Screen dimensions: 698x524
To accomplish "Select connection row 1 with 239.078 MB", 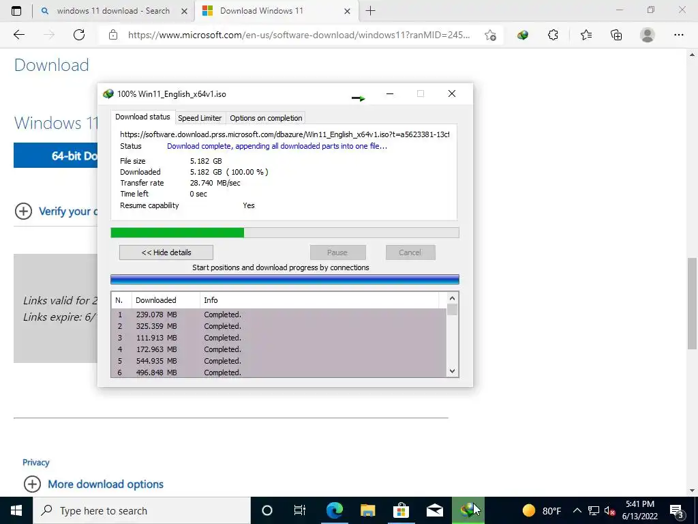I will pyautogui.click(x=279, y=315).
